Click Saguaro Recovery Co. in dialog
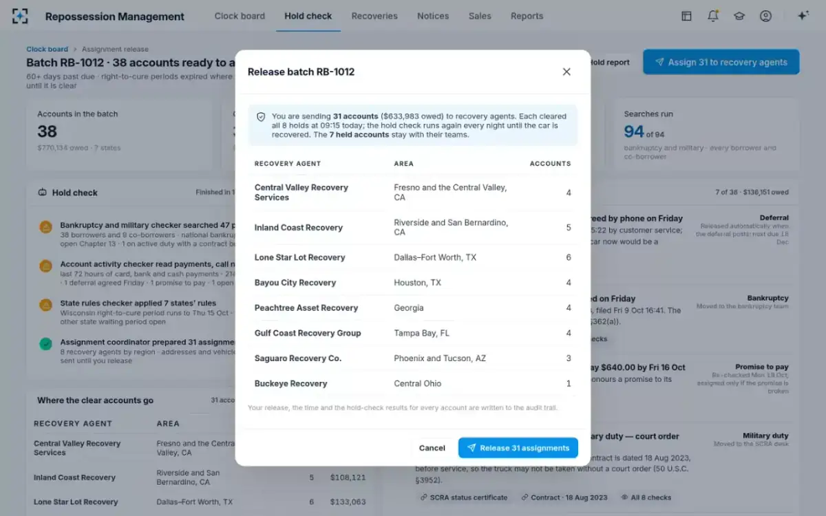The image size is (826, 516). pyautogui.click(x=298, y=358)
